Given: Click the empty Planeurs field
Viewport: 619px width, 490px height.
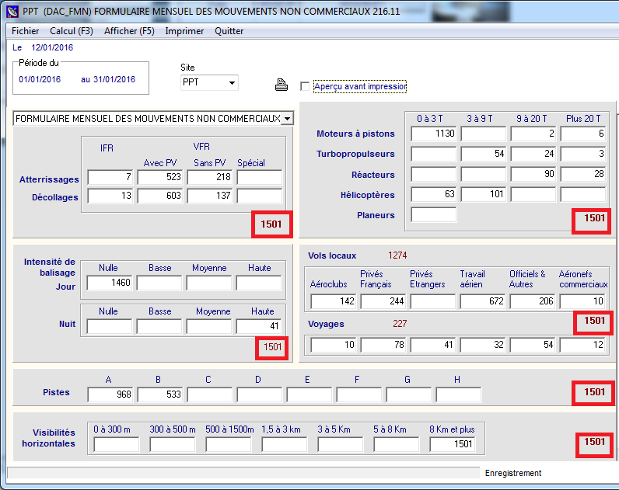Looking at the screenshot, I should click(433, 215).
